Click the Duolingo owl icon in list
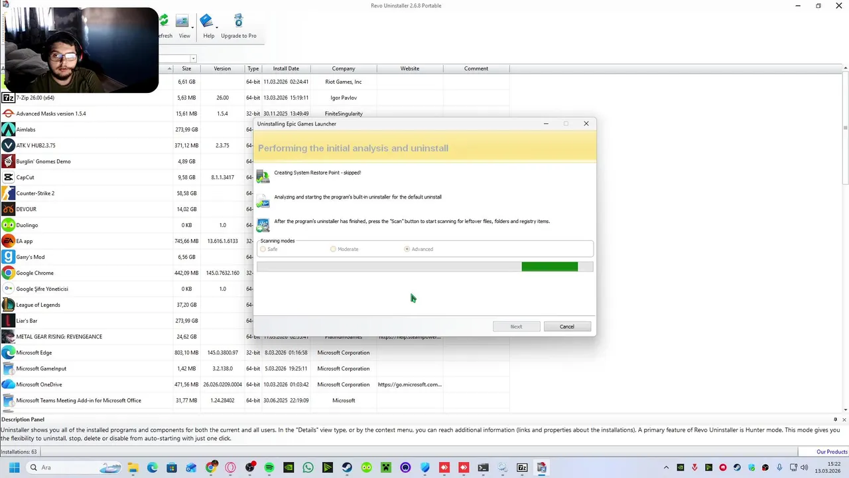Screen dimensions: 849x478 pyautogui.click(x=8, y=225)
